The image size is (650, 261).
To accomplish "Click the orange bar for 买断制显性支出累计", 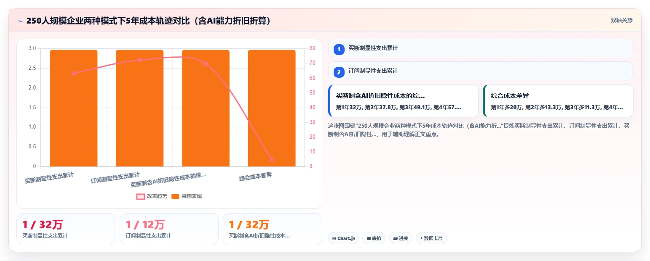I will [74, 108].
